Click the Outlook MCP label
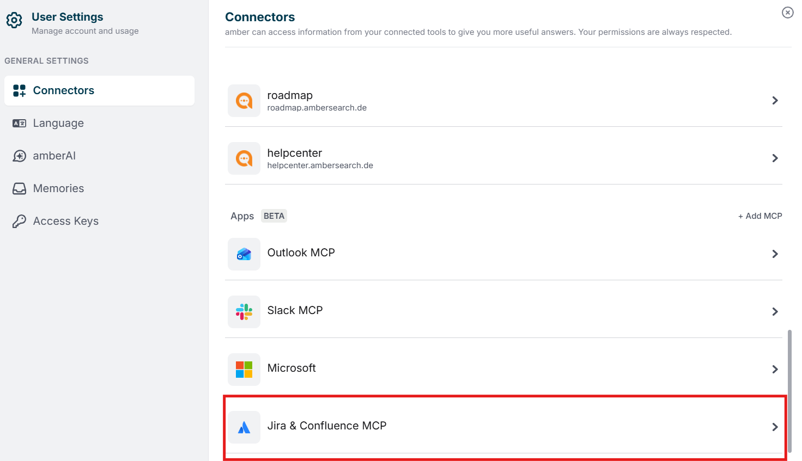Screen dimensions: 802x461 301,253
